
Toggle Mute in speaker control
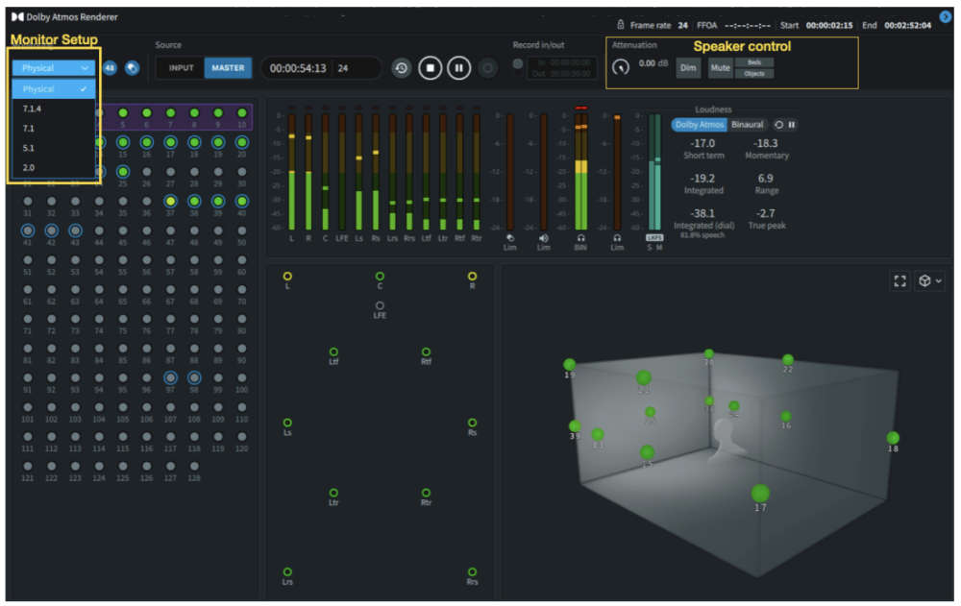(720, 68)
